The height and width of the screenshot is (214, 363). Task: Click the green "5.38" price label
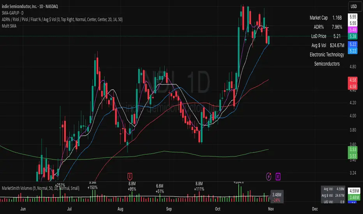tap(352, 36)
